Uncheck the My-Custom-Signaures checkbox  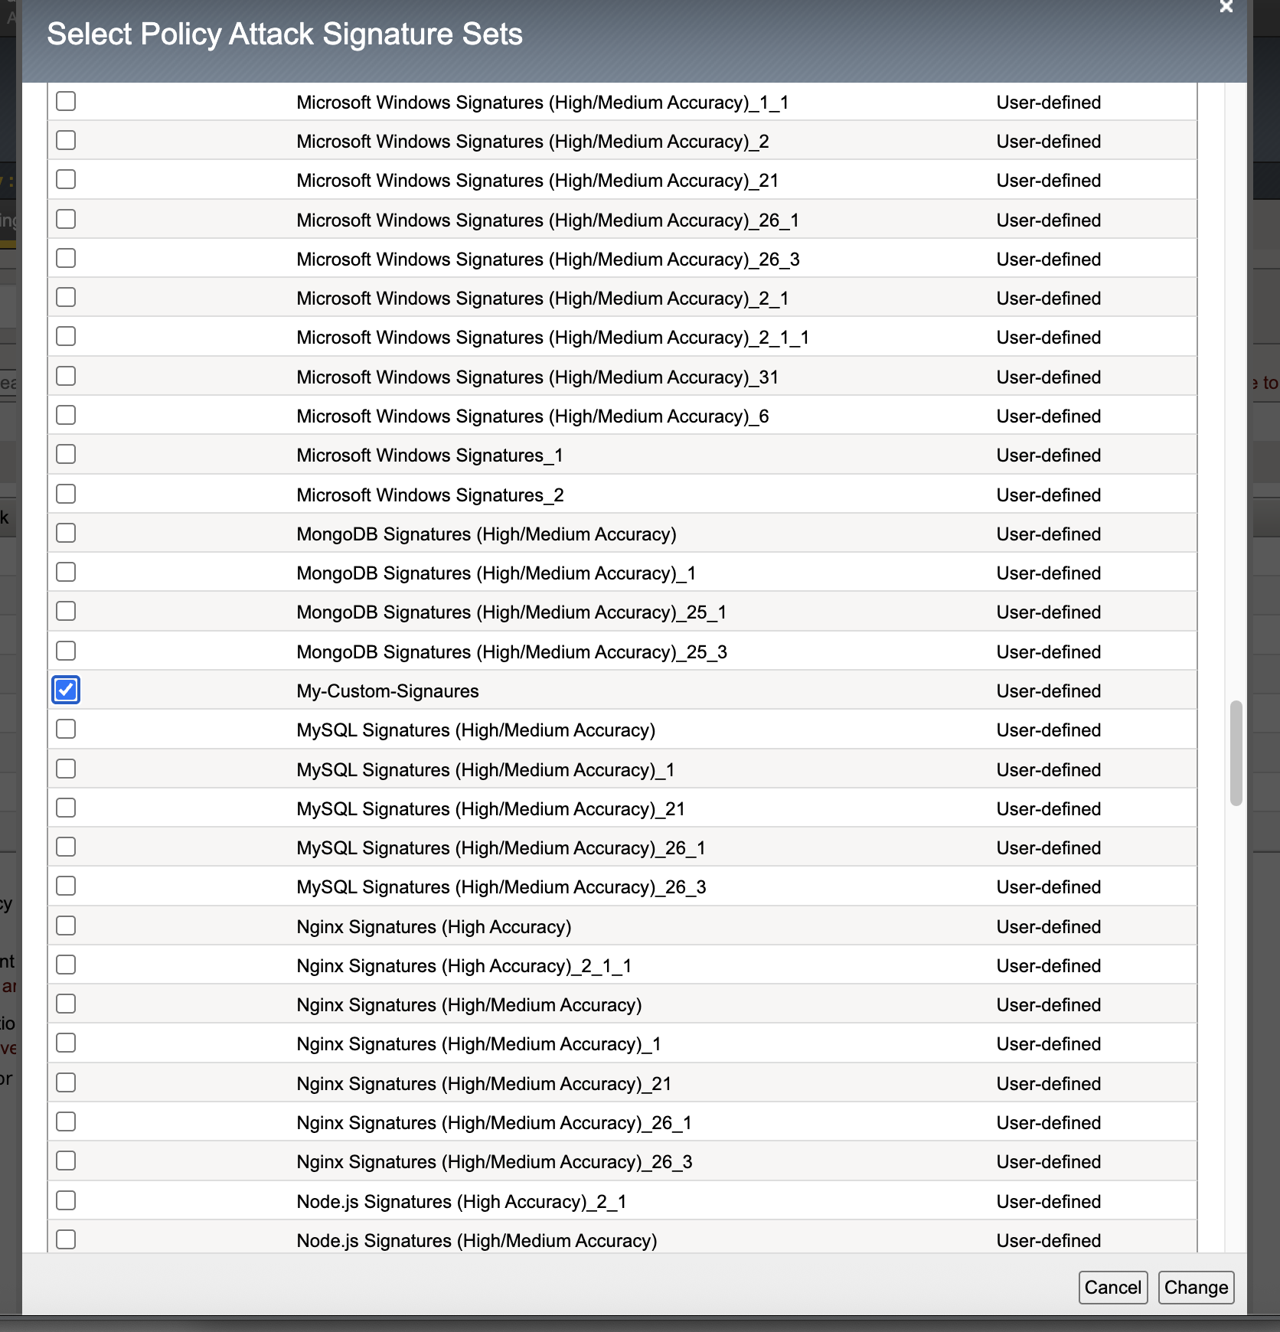(66, 690)
